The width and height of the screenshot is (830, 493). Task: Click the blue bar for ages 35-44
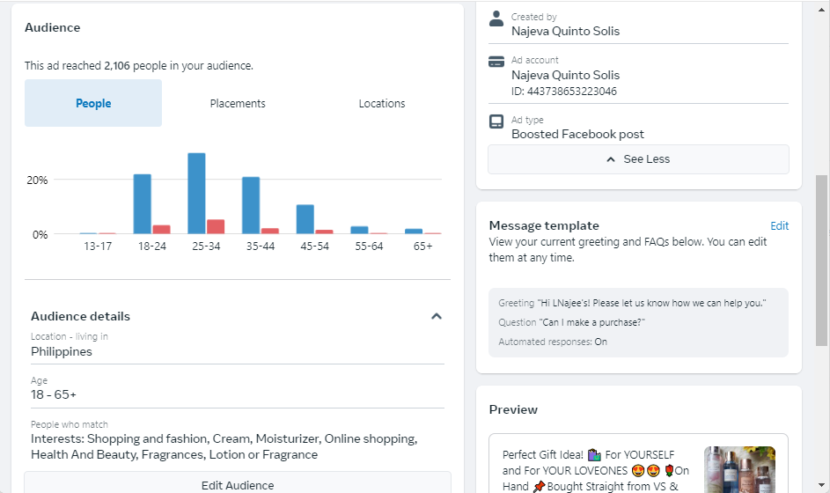pos(251,205)
